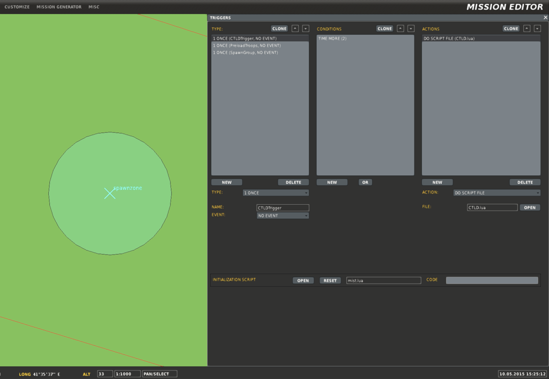Click the down arrow in Conditions header

[411, 28]
